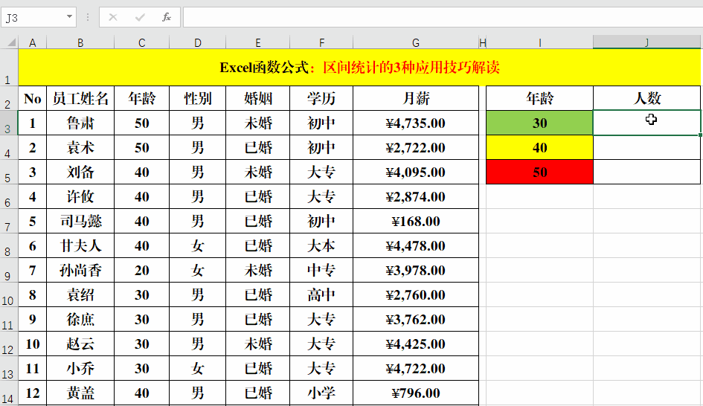
Task: Select row 14 header
Action: click(x=9, y=393)
